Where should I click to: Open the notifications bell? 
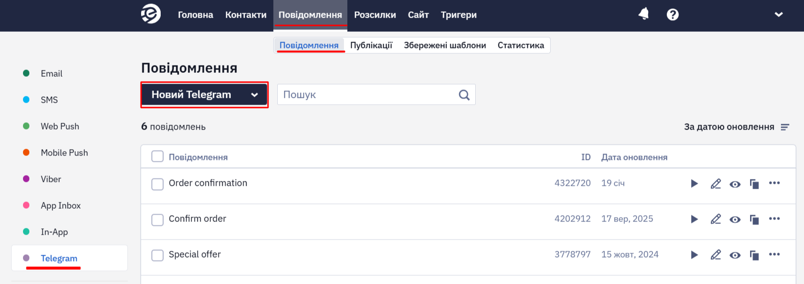(x=644, y=14)
